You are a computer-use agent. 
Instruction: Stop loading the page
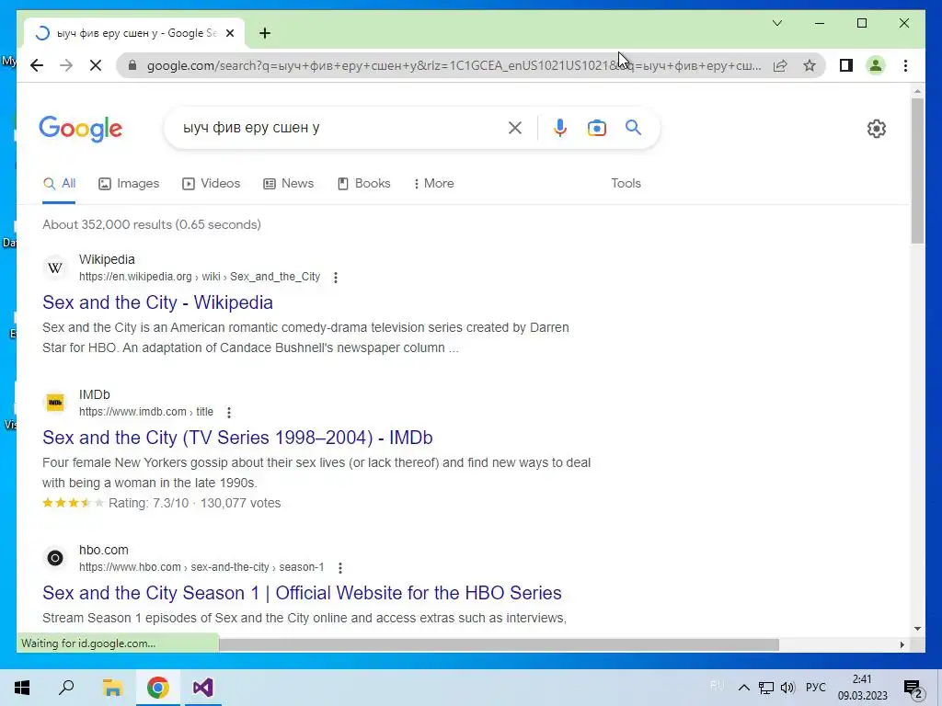96,65
